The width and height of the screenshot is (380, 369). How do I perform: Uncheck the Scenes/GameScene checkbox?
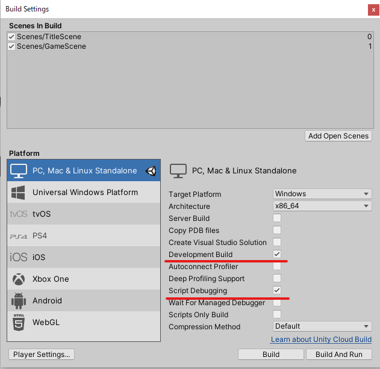(x=11, y=46)
